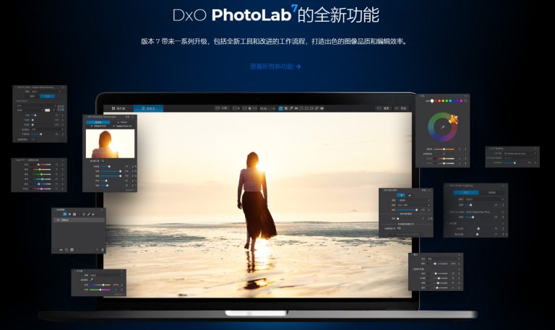Viewport: 555px width, 330px height.
Task: Toggle the blue button in vignetting panel
Action: (400, 195)
